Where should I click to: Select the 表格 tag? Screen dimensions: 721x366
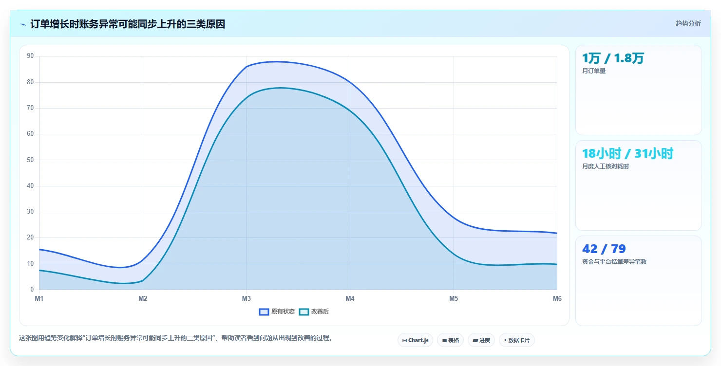450,340
